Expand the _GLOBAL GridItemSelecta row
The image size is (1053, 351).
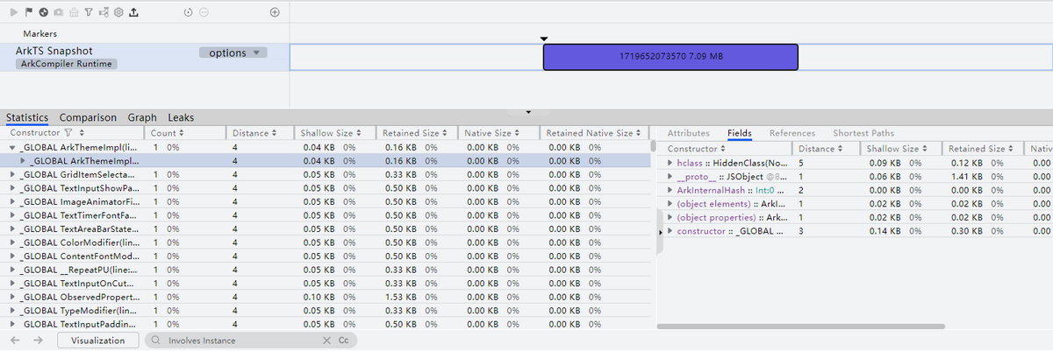pyautogui.click(x=12, y=175)
